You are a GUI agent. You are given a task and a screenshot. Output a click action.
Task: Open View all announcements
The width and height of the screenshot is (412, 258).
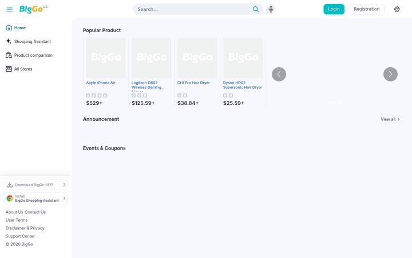390,119
